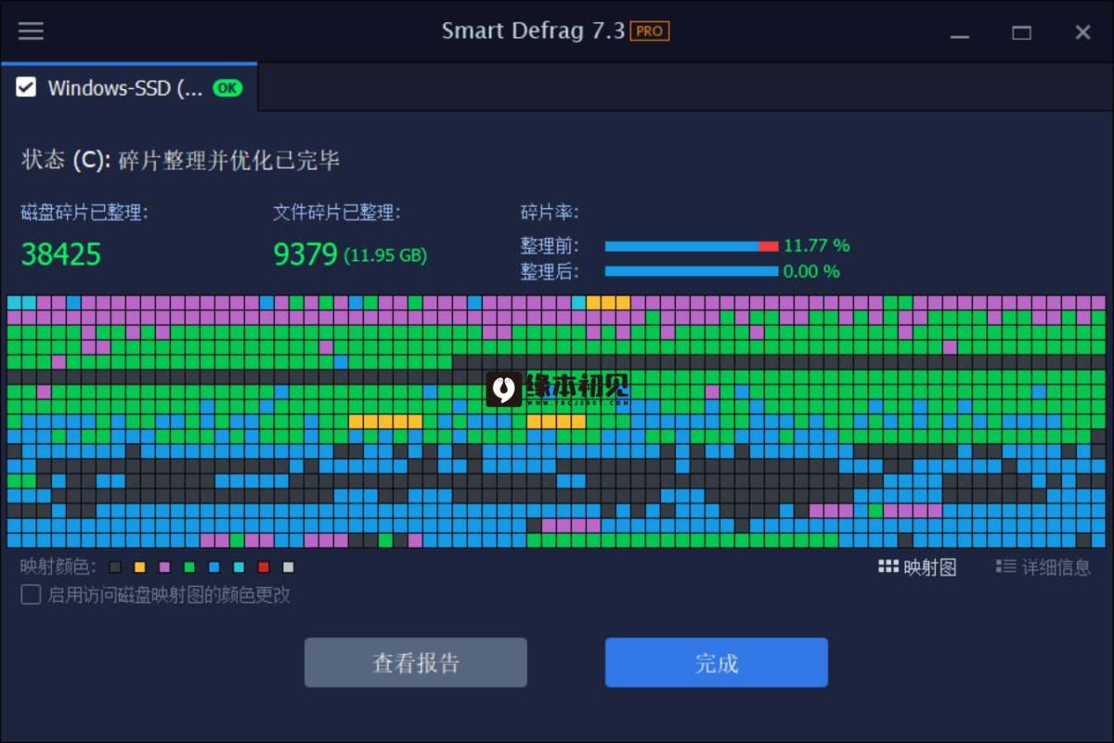Image resolution: width=1114 pixels, height=743 pixels.
Task: Close the Smart Defrag window
Action: 1082,33
